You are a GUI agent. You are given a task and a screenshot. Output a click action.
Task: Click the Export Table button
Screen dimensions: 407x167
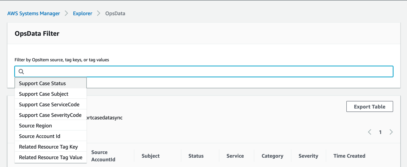[369, 106]
